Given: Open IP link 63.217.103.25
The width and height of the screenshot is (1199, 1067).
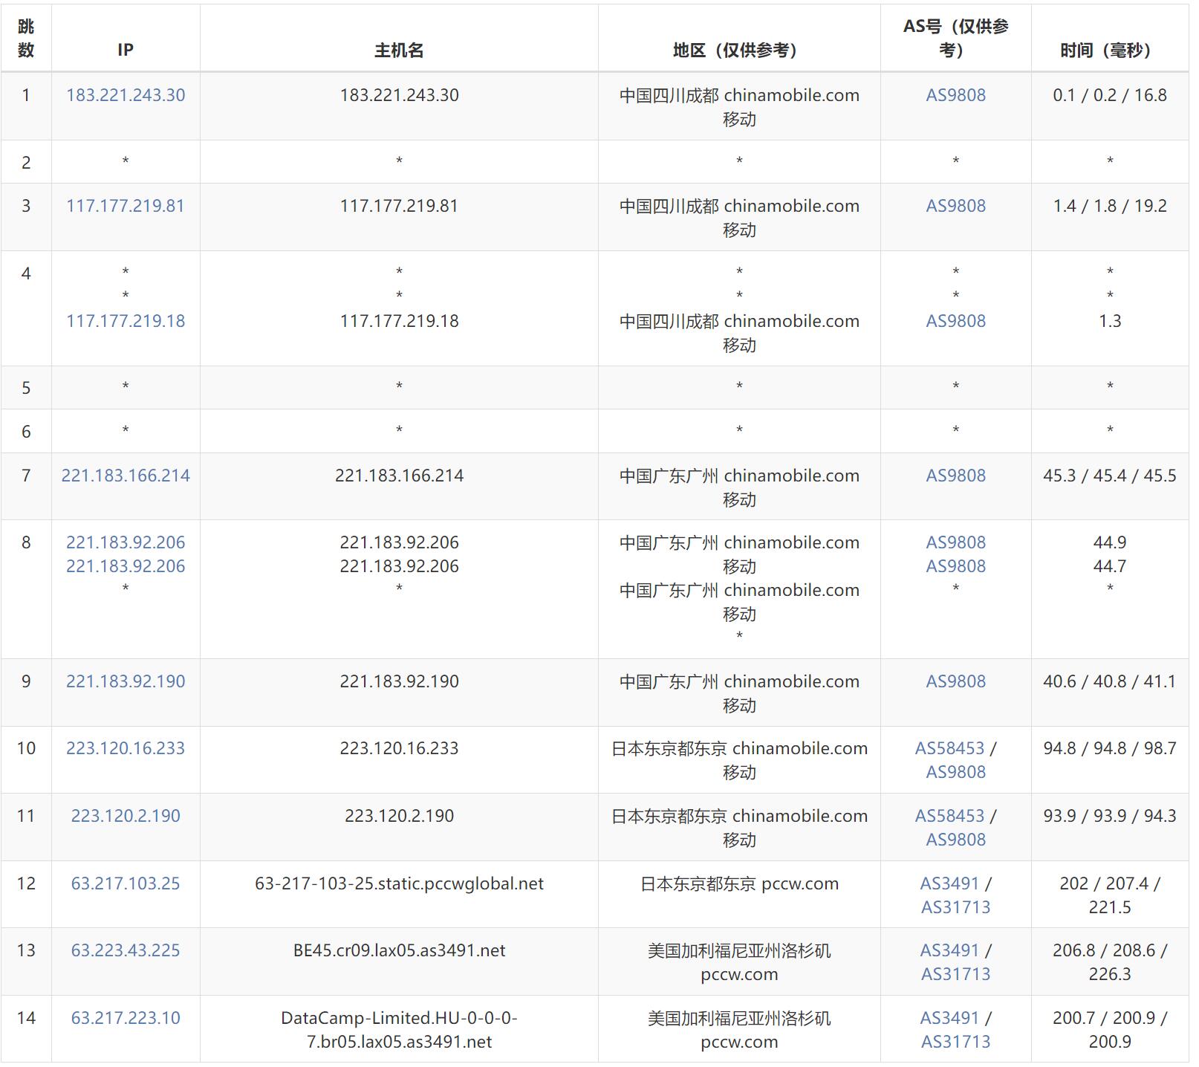Looking at the screenshot, I should coord(126,883).
